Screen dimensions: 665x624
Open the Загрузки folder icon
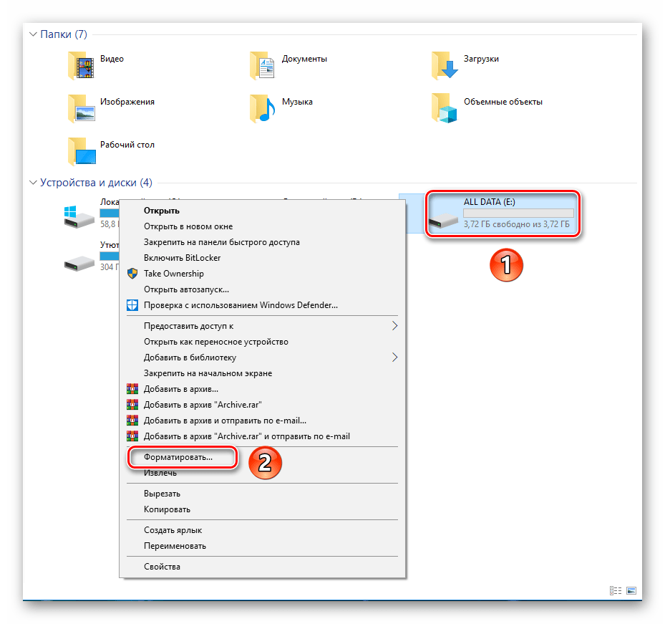(x=445, y=65)
